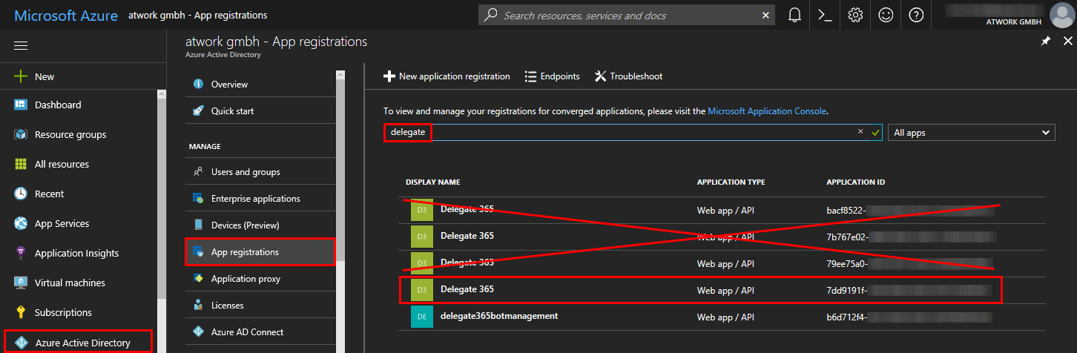The width and height of the screenshot is (1077, 353).
Task: Select App registrations in Manage menu
Action: click(x=245, y=252)
